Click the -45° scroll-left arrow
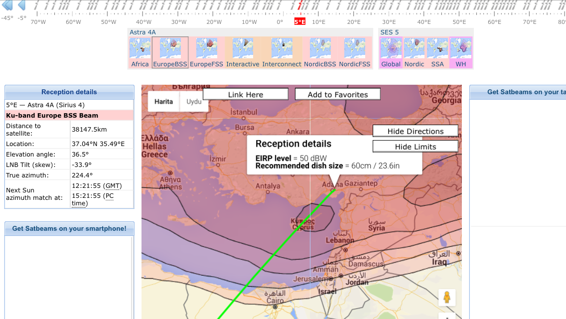566x319 pixels. tap(7, 5)
